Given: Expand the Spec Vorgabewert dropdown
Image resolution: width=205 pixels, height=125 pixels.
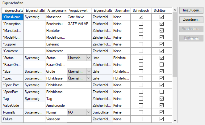Looking at the screenshot, I should pos(88,78).
